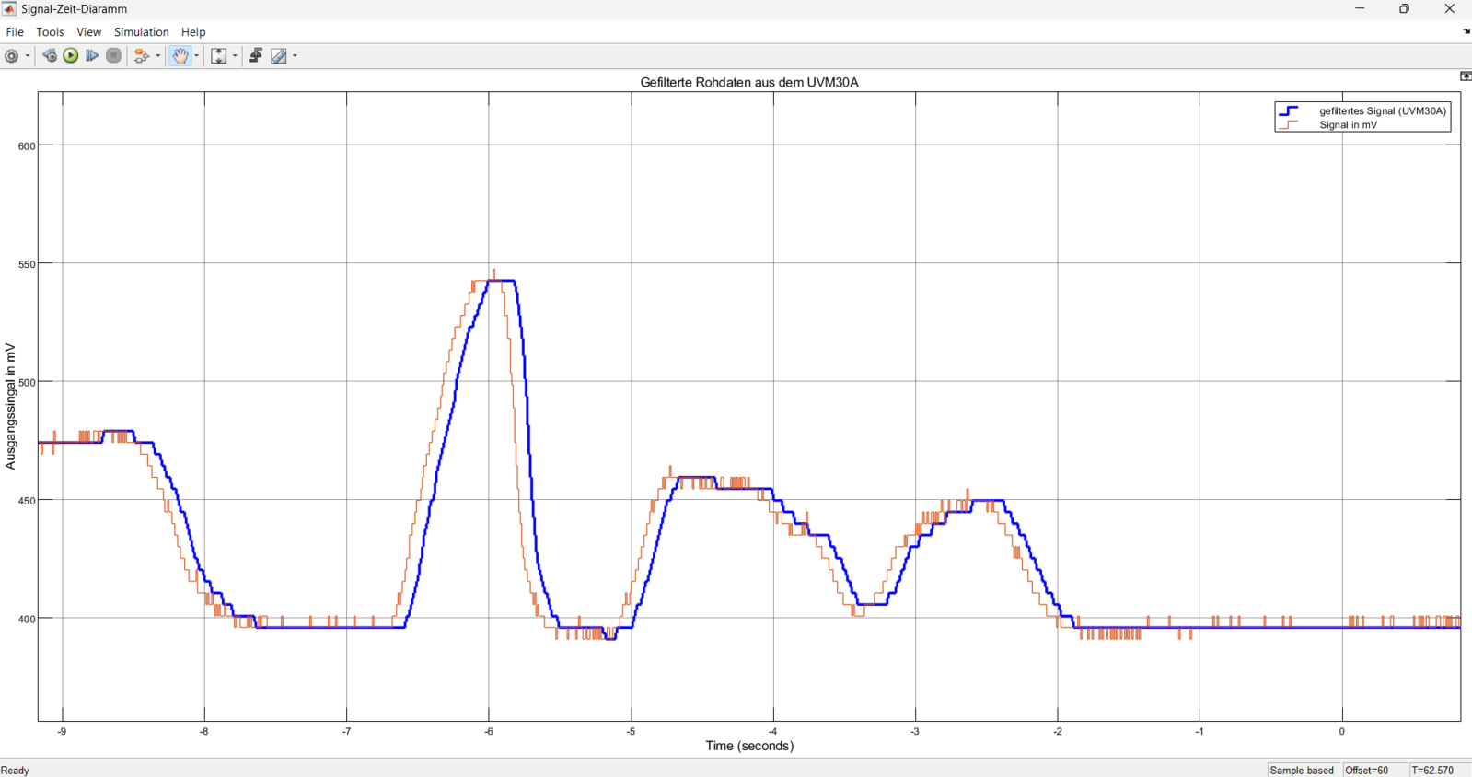Viewport: 1472px width, 777px height.
Task: Open the measurements dropdown arrow
Action: (x=295, y=56)
